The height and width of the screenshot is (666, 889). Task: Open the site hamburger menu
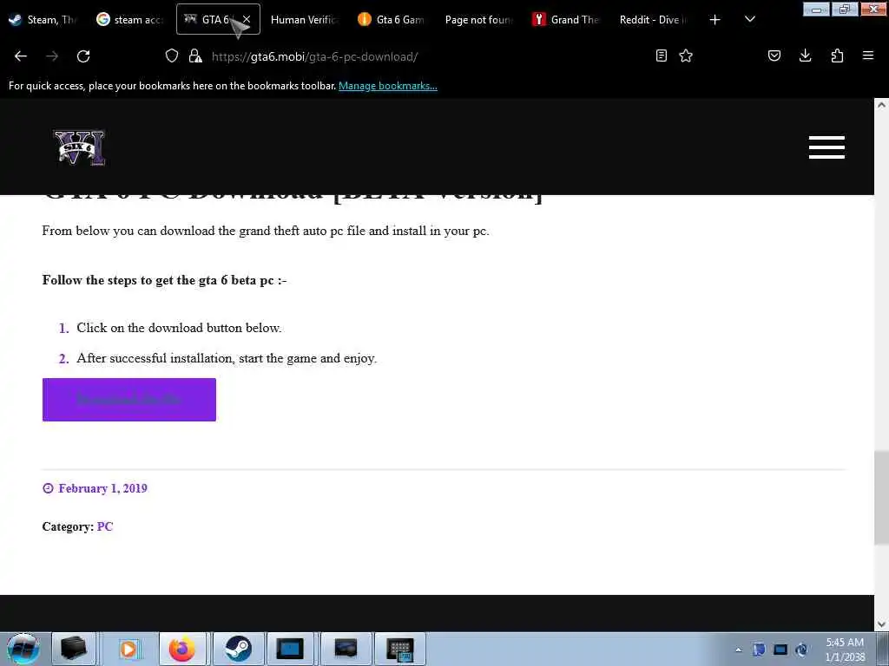click(826, 147)
